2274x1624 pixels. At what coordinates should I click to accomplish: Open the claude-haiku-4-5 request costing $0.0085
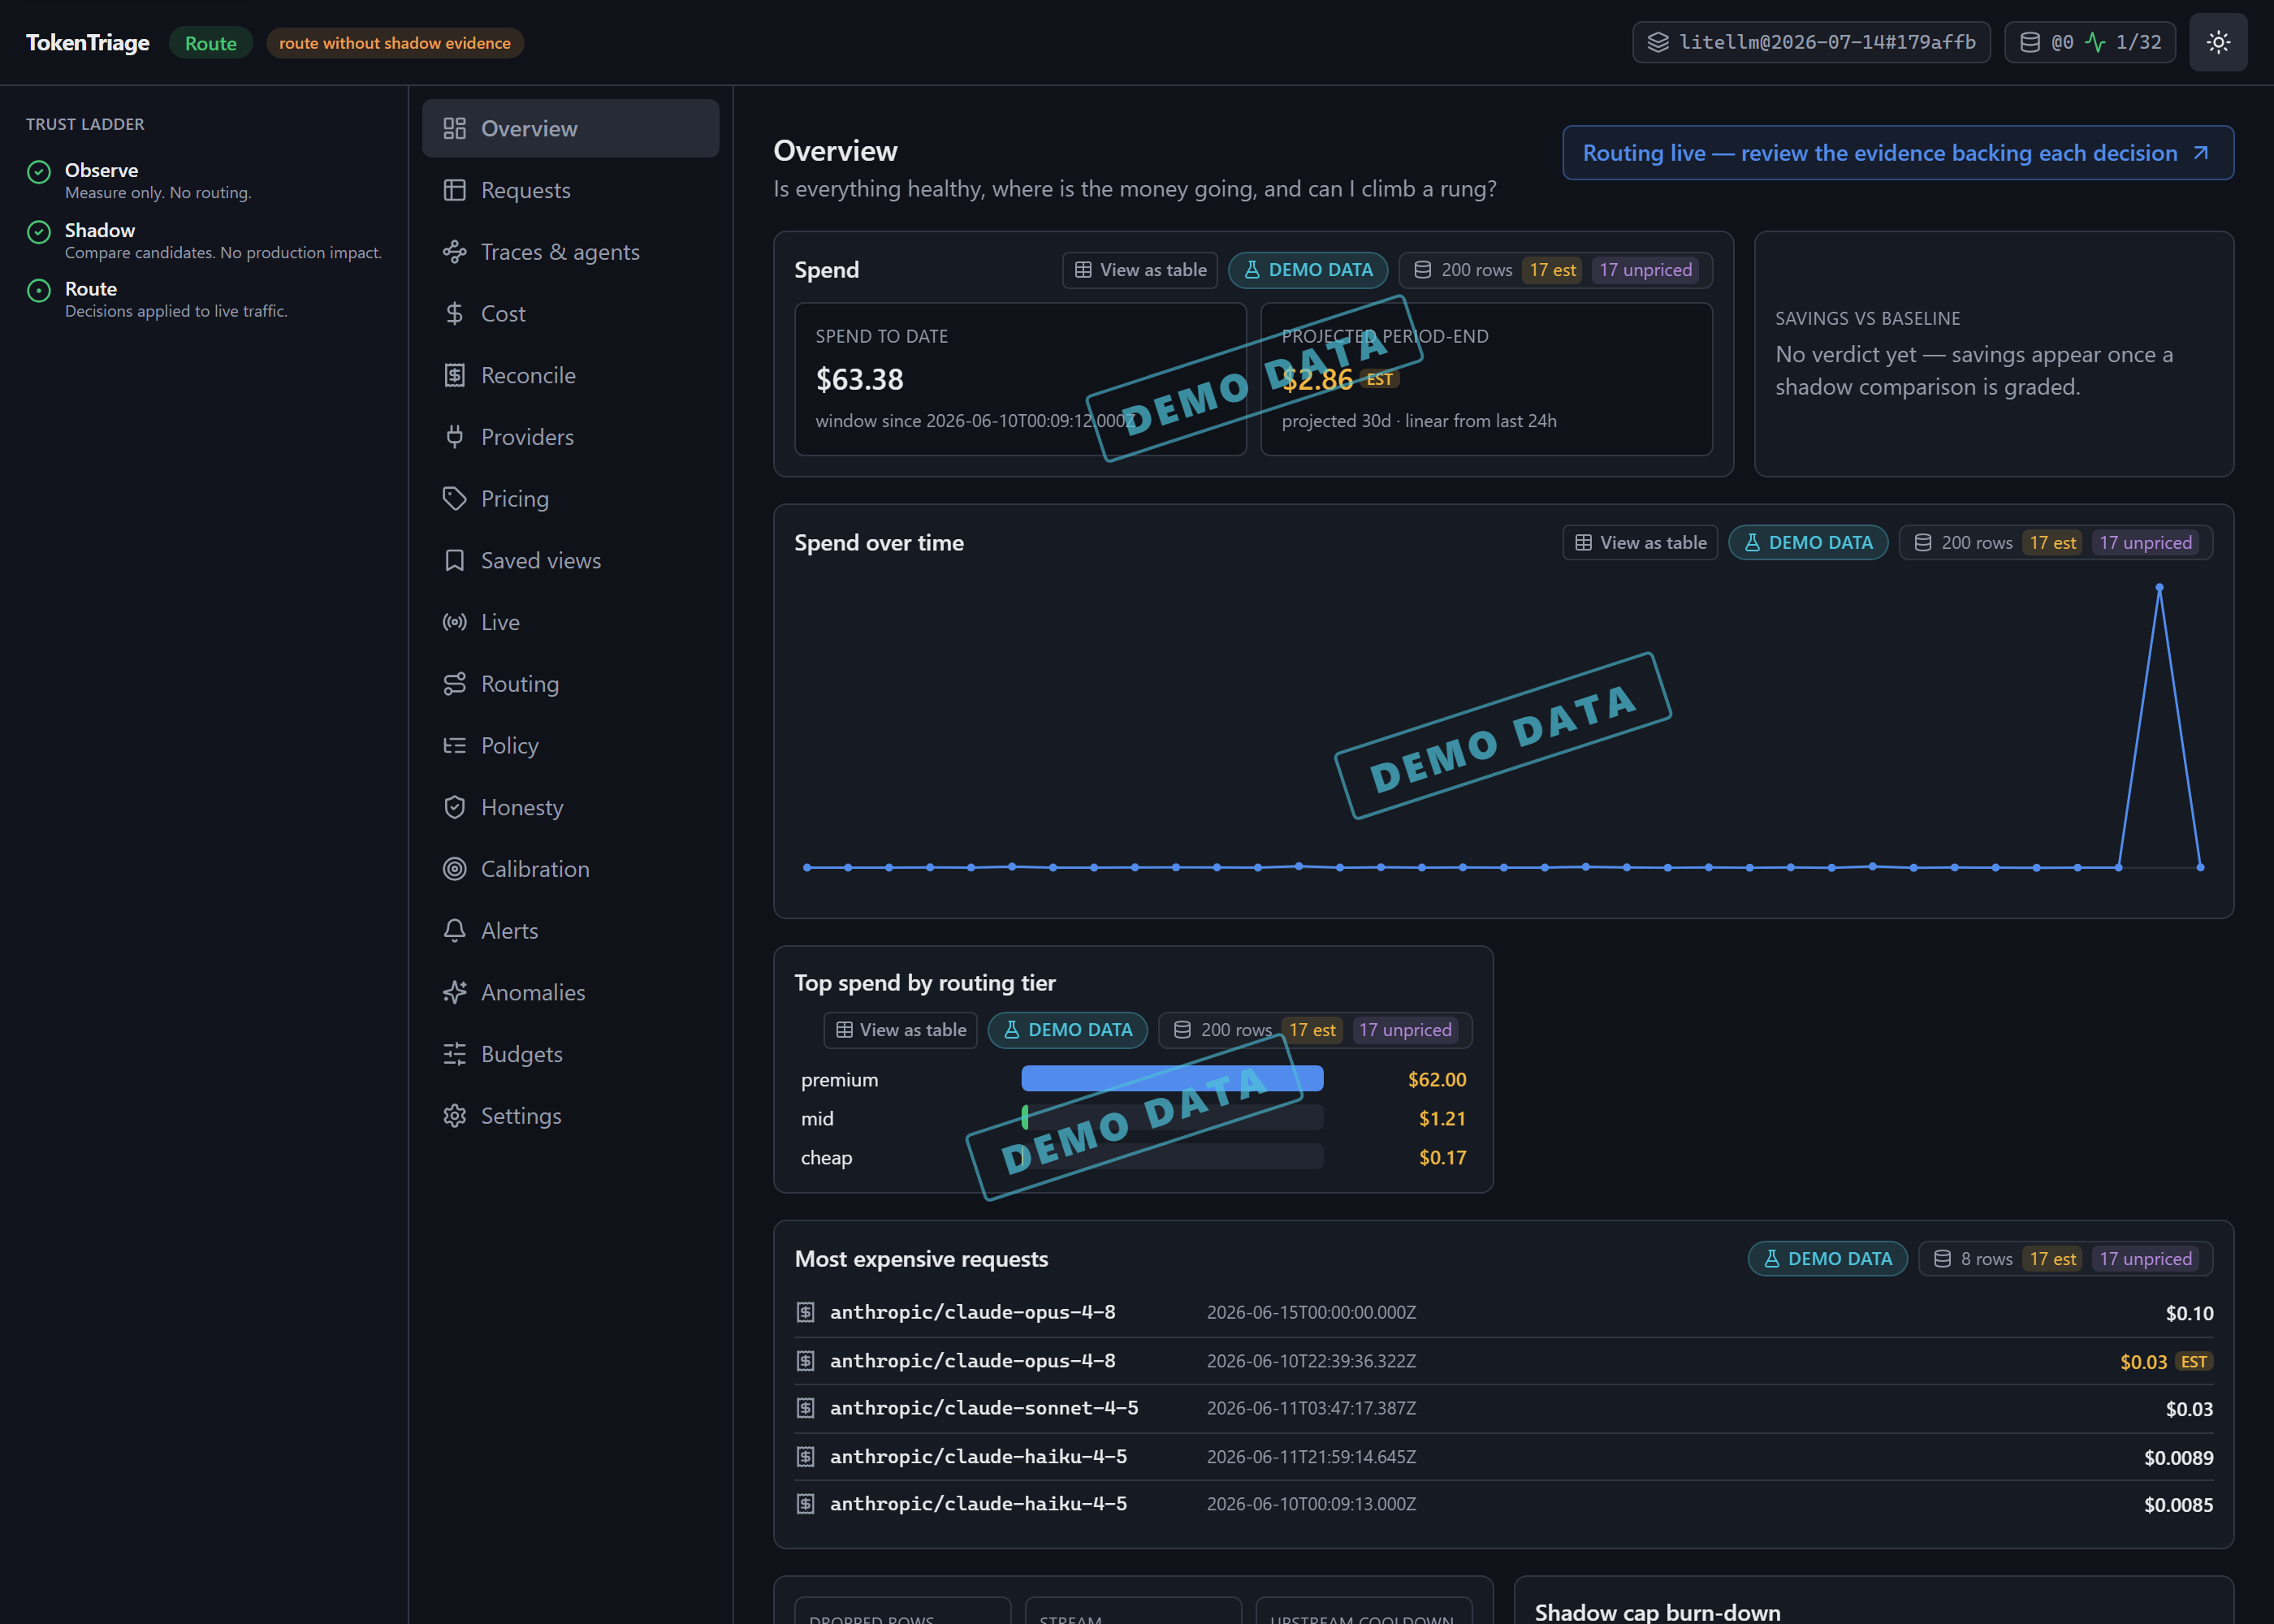pos(1503,1504)
